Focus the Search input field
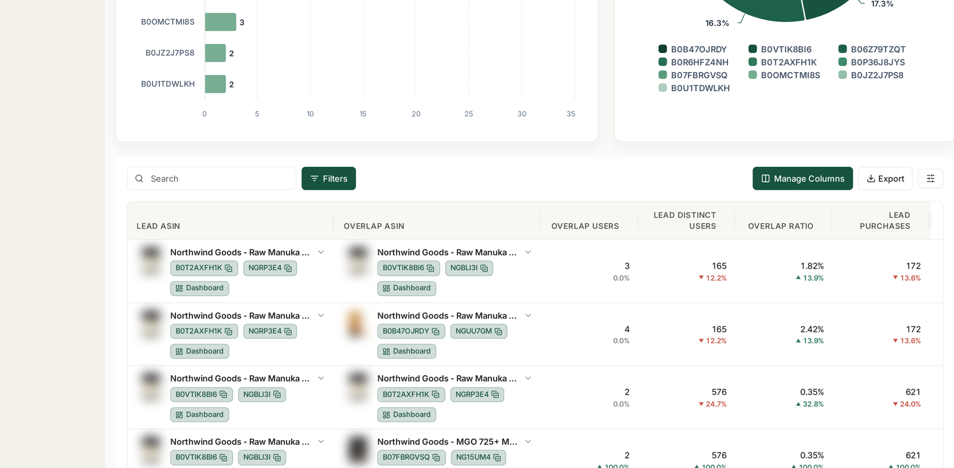The height and width of the screenshot is (468, 954). 212,179
